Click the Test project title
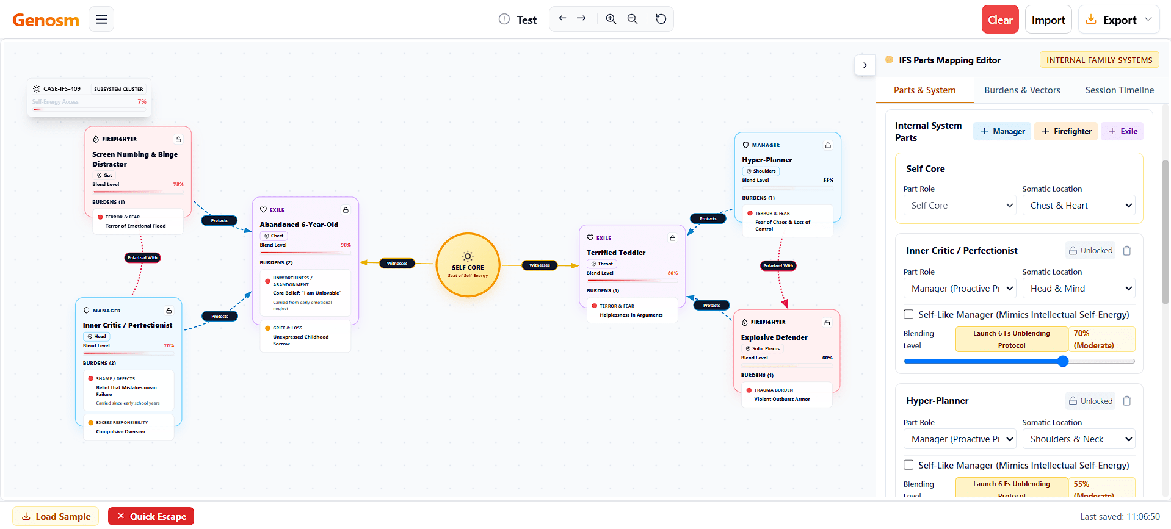This screenshot has width=1171, height=529. (x=526, y=20)
